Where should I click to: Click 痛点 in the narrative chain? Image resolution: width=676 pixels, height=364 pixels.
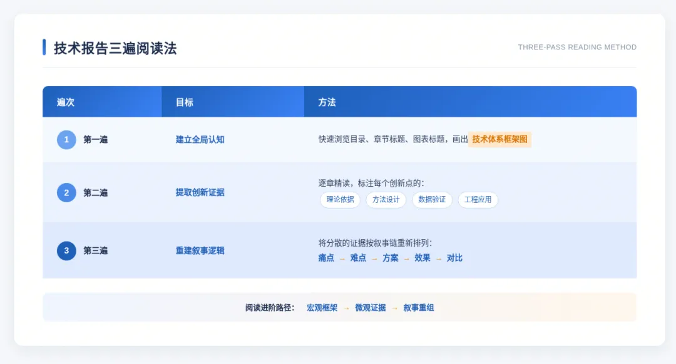pyautogui.click(x=326, y=258)
